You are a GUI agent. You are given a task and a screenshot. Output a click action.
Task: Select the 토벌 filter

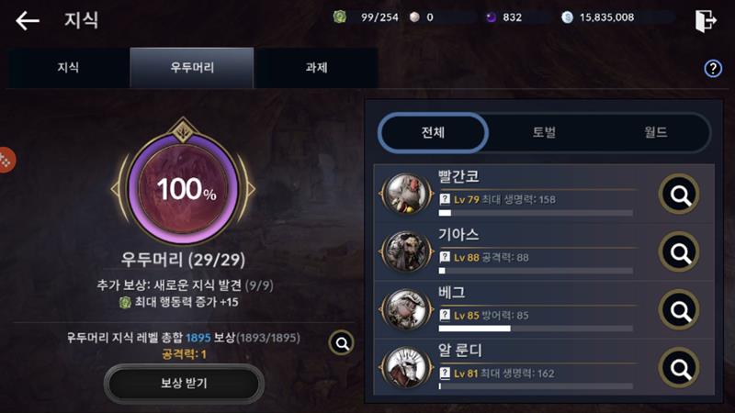point(544,132)
